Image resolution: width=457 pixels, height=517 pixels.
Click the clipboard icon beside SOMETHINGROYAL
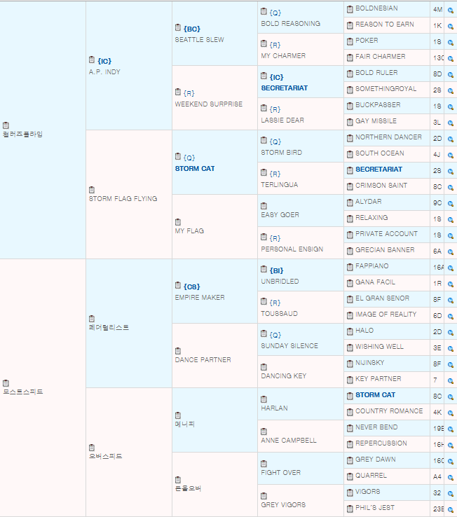(350, 90)
